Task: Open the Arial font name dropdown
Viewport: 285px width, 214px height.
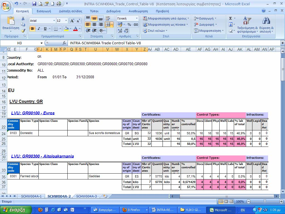Action: click(54, 21)
